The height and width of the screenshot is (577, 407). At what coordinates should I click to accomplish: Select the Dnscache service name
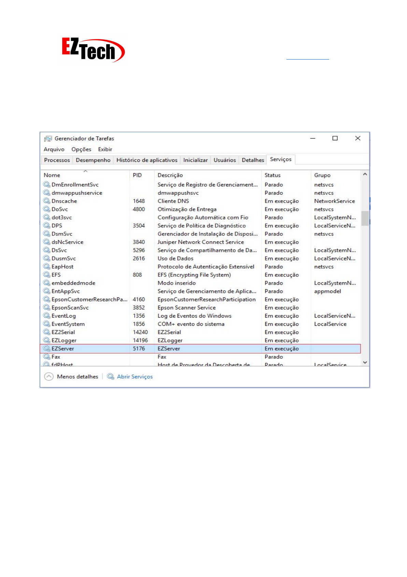point(64,201)
